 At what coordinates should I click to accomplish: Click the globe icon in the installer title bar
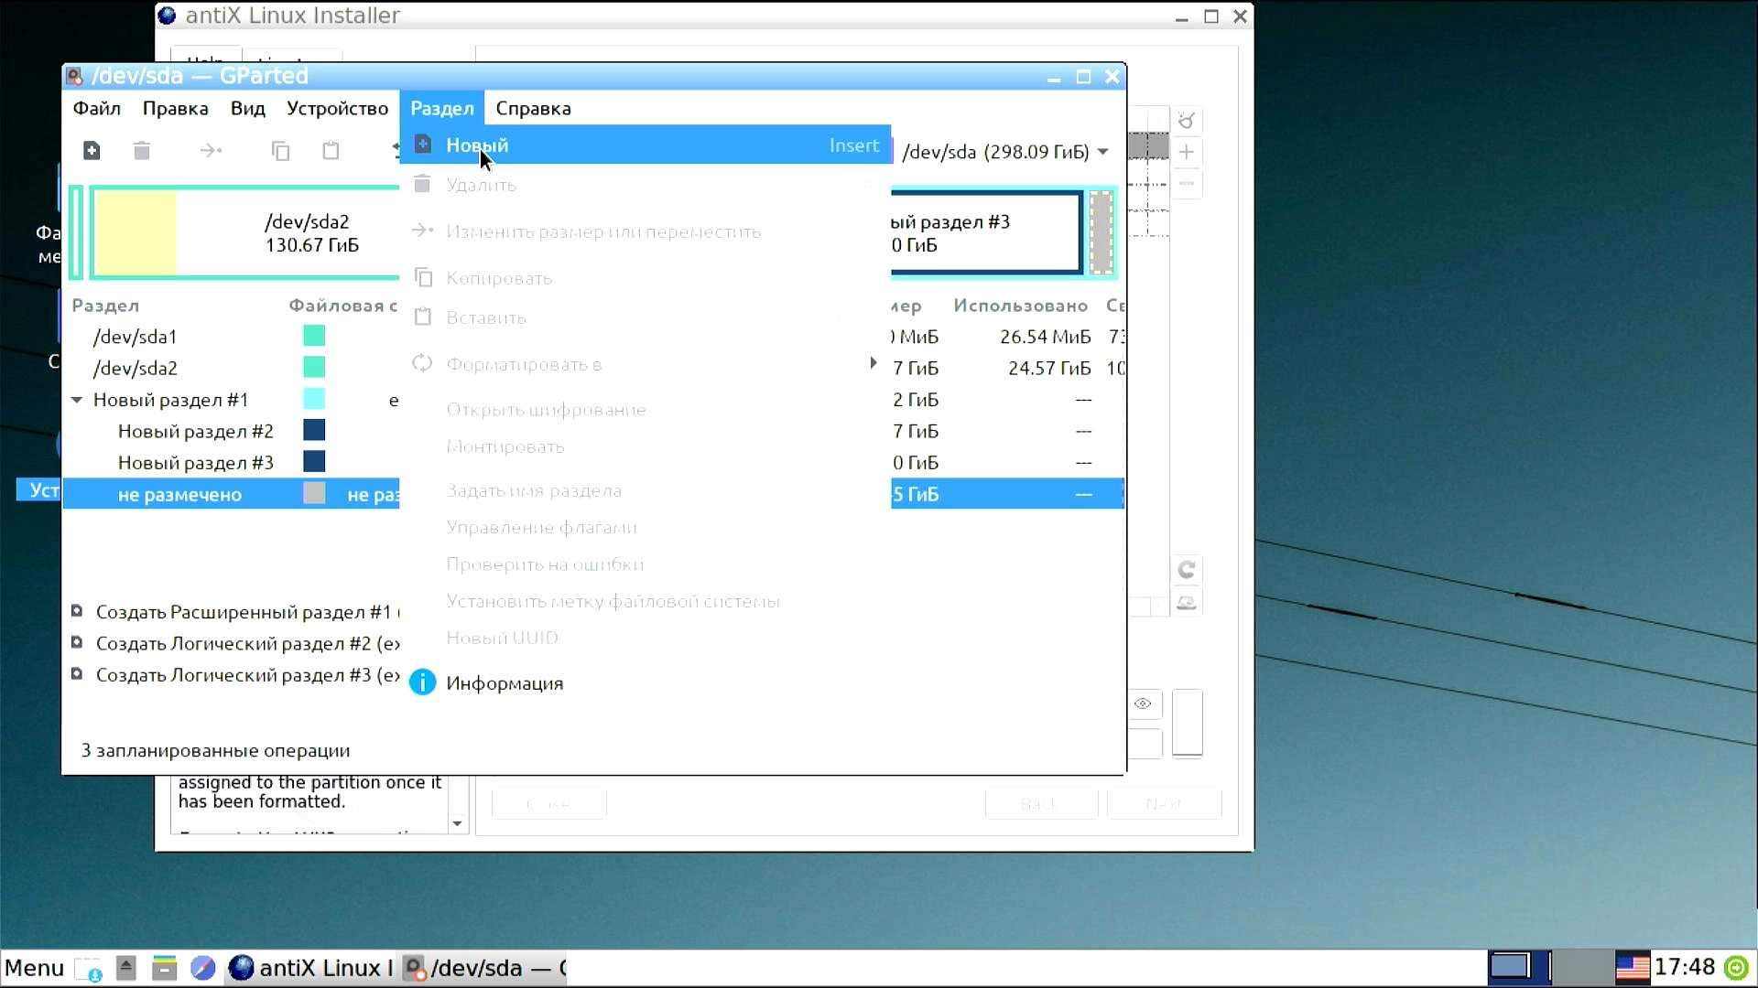pyautogui.click(x=167, y=16)
